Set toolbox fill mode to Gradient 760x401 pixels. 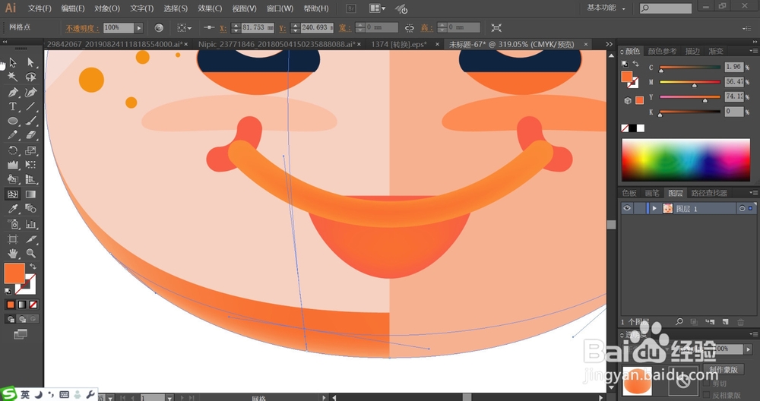22,305
